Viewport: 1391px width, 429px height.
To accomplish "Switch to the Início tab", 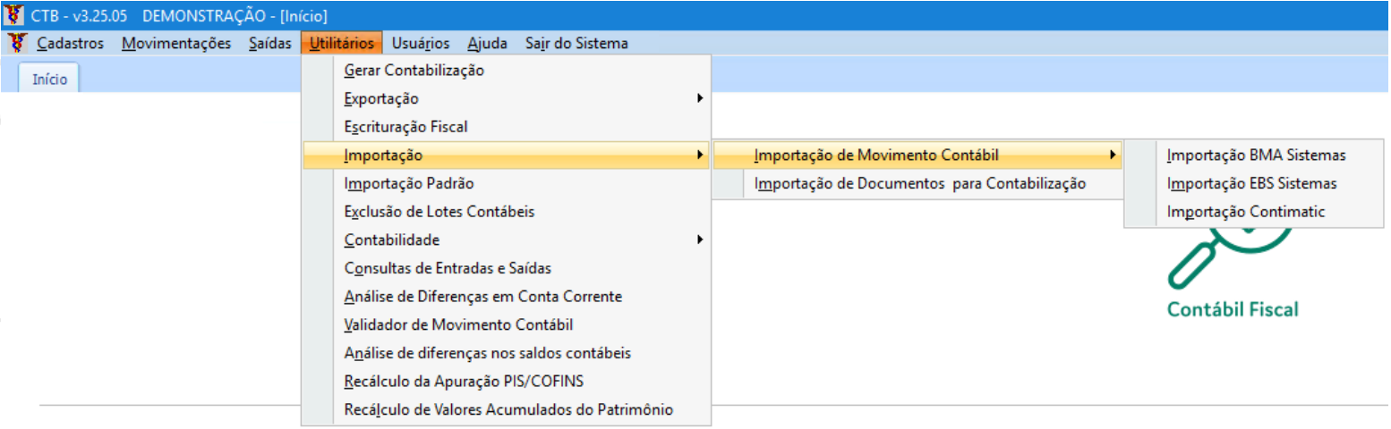I will [x=49, y=79].
